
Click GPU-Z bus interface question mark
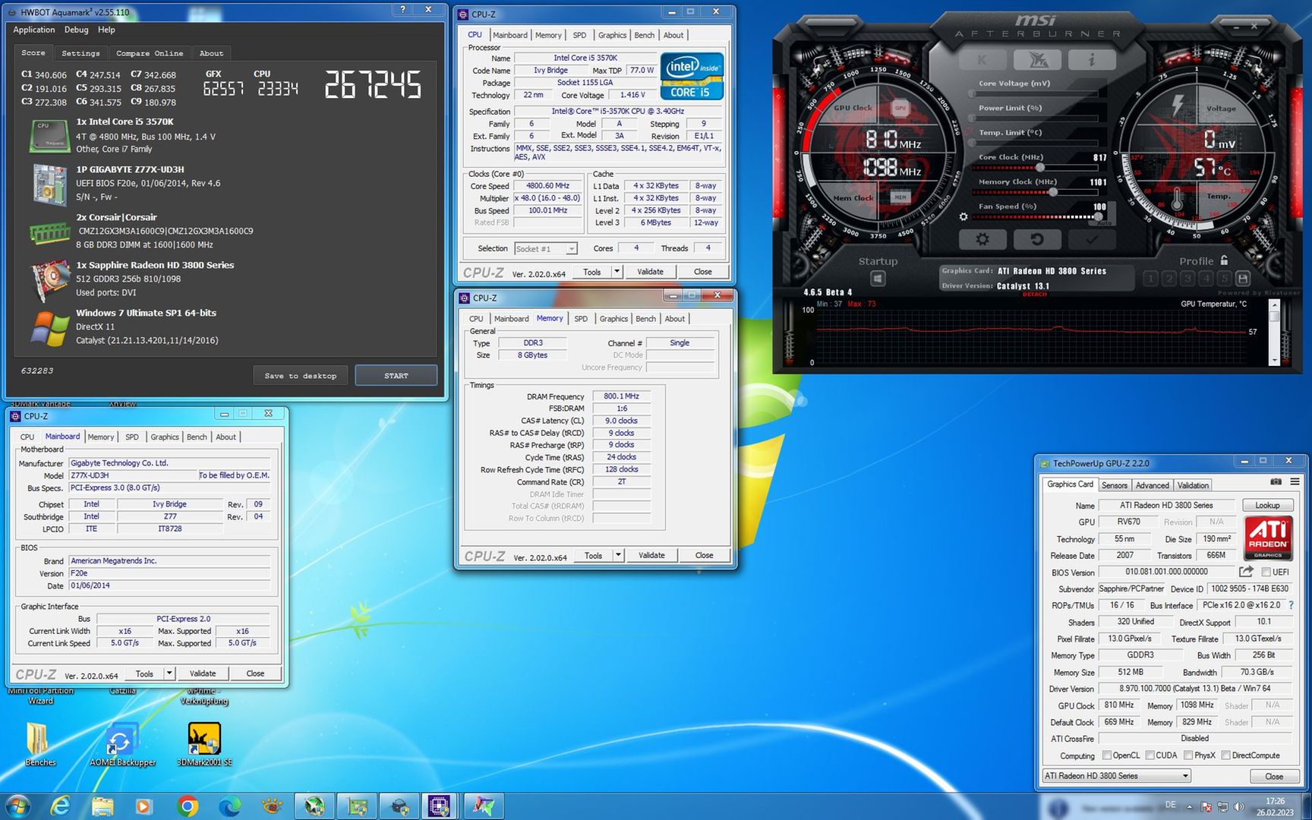pos(1291,605)
